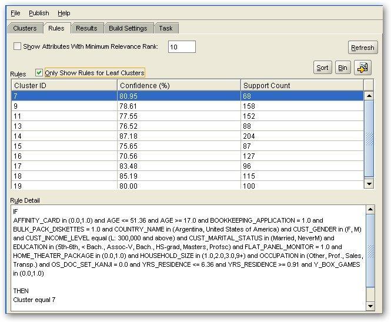Click the Support Count column header
This screenshot has height=322, width=391.
point(302,85)
